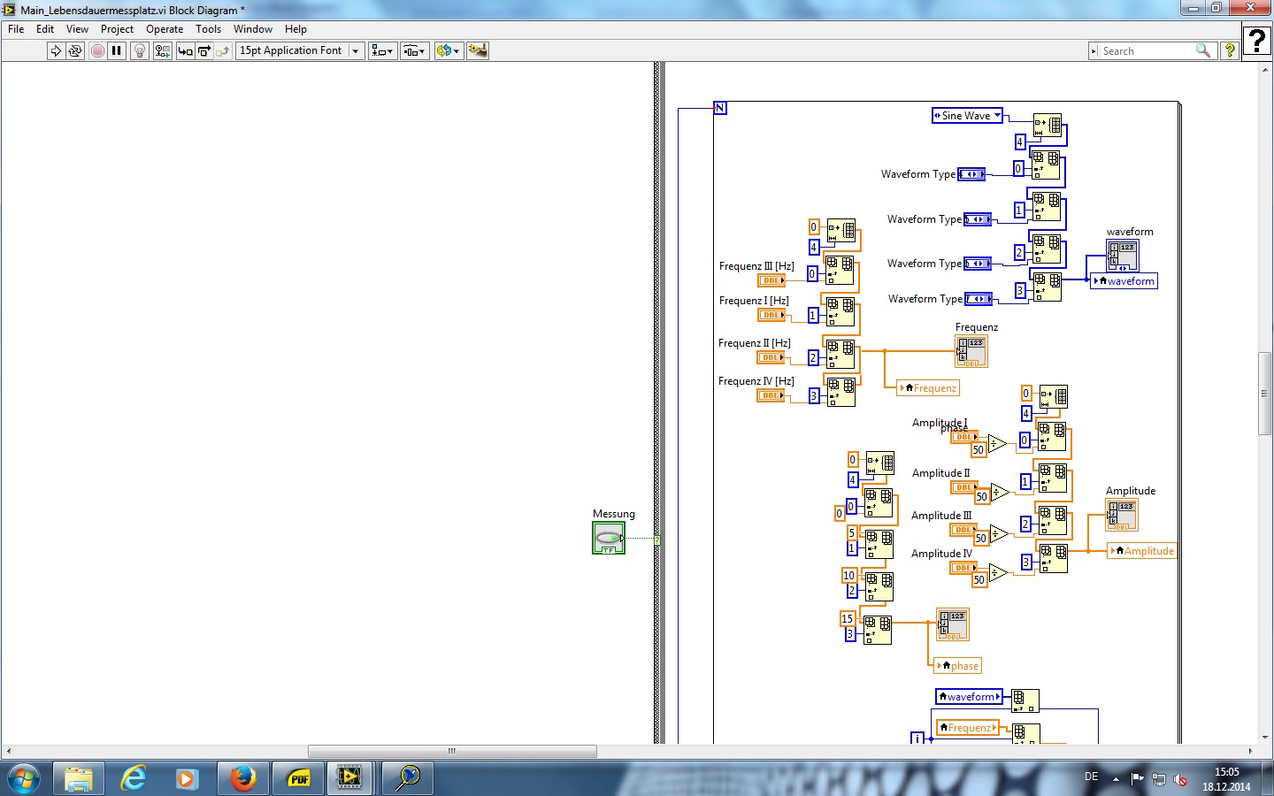
Task: Expand the Align Objects dropdown
Action: [x=382, y=51]
